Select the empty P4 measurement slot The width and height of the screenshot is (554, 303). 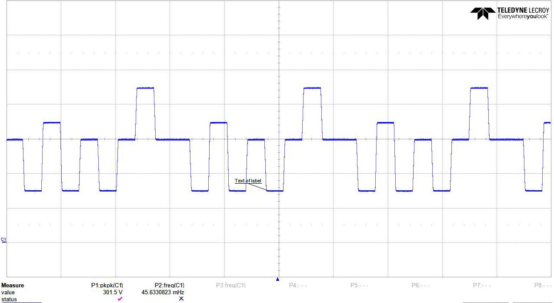pyautogui.click(x=298, y=285)
